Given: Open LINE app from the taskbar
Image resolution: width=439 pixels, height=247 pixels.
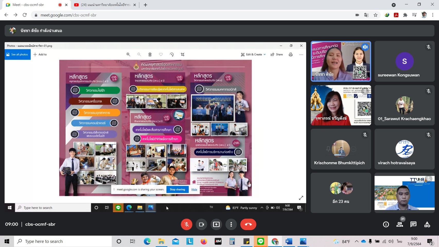Looking at the screenshot, I should pyautogui.click(x=261, y=241).
